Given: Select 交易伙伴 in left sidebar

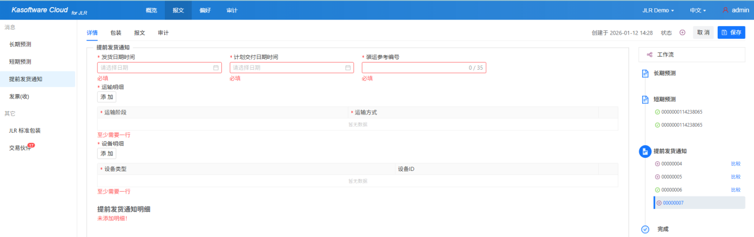Looking at the screenshot, I should tap(37, 148).
